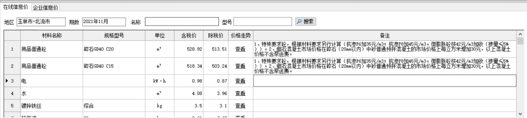This screenshot has width=527, height=118.
Task: Click tax-exclusive price 0.87
Action: [216, 81]
